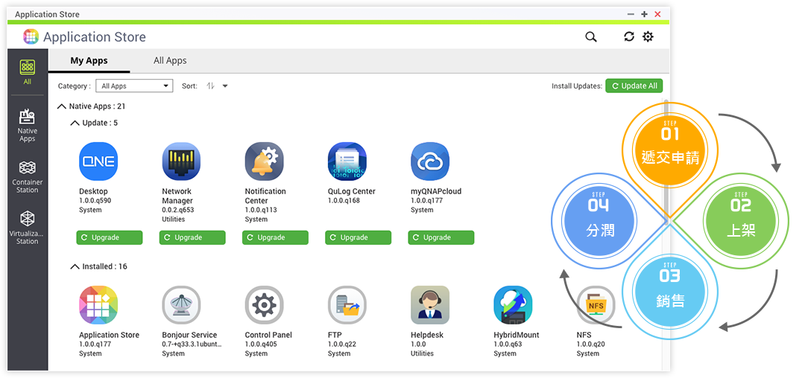Click Upgrade button under QuLog Center
Viewport: 805px width, 378px height.
point(358,237)
